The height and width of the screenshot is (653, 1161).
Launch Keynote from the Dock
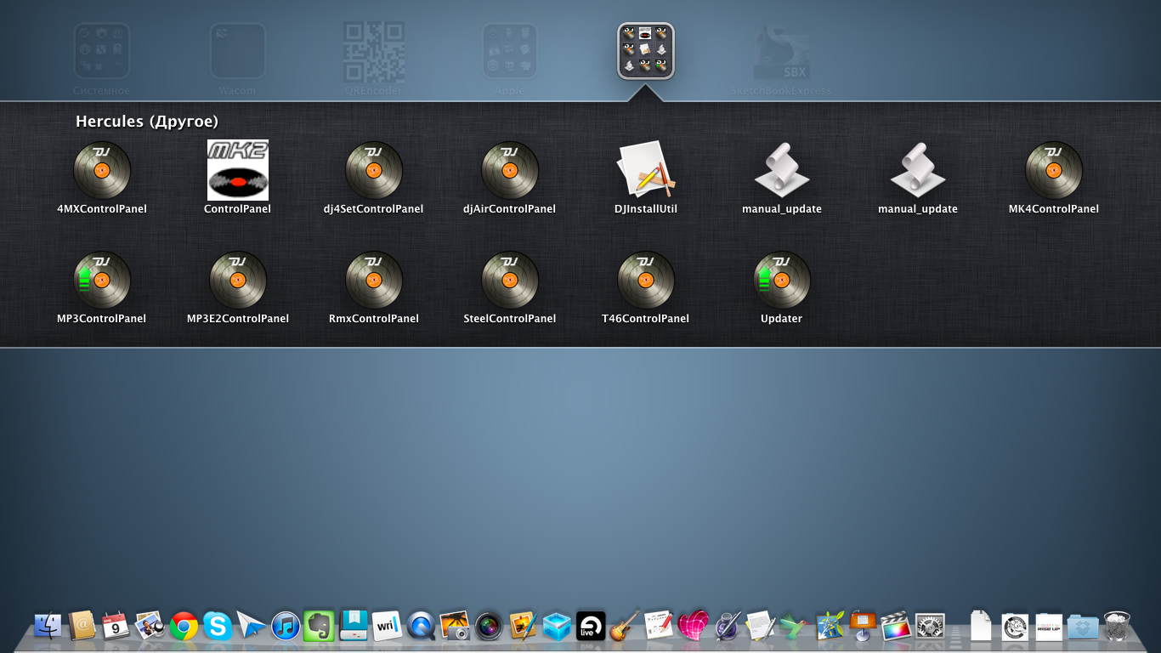click(863, 625)
